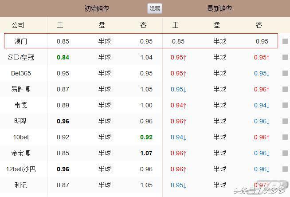Click latest home odds 0.95↓ in 易胜博 row

point(178,89)
